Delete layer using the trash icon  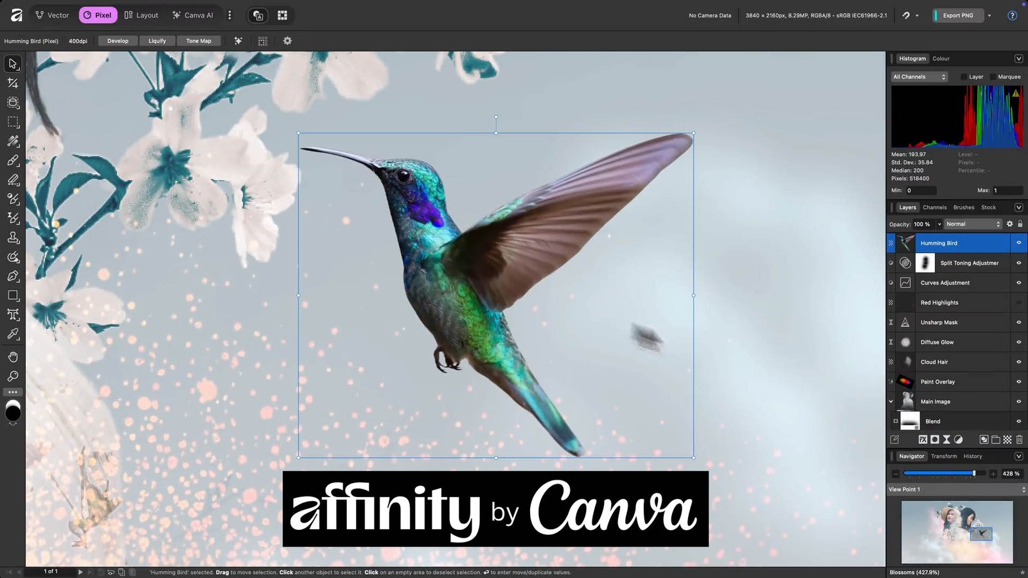tap(1019, 440)
